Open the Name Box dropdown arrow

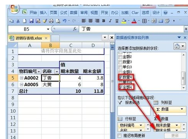48,29
